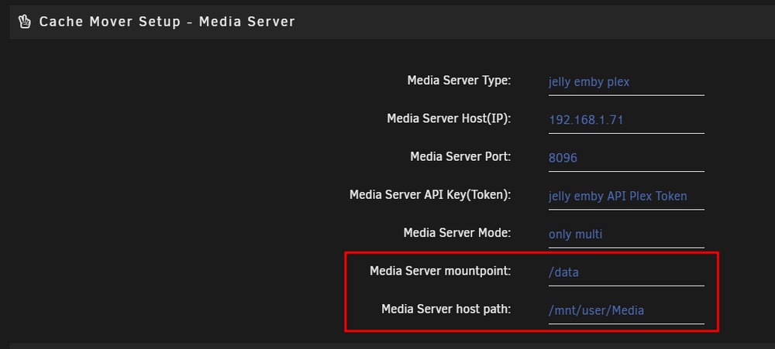Click the 'Media Server host path:' label
The width and height of the screenshot is (775, 349).
pos(446,309)
